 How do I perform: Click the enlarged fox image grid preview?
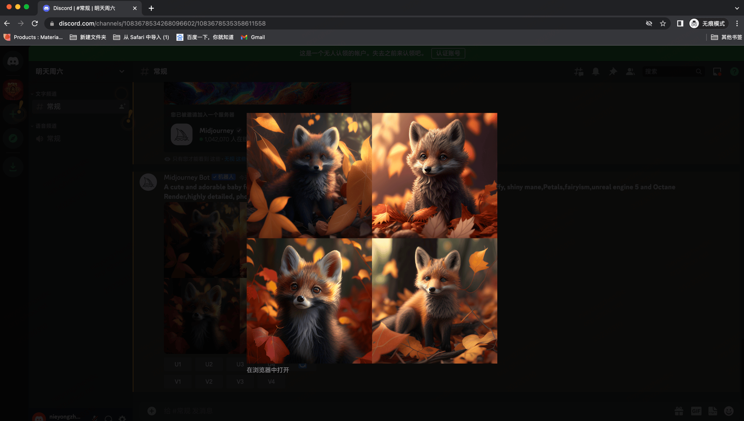372,238
